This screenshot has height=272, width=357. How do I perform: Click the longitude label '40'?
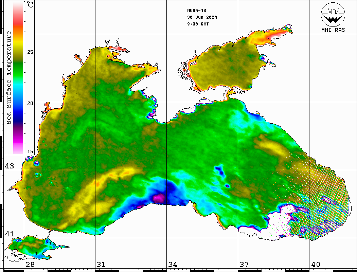316,264
